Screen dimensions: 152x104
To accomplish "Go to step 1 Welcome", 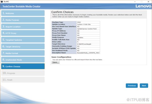I will click(x=23, y=13).
